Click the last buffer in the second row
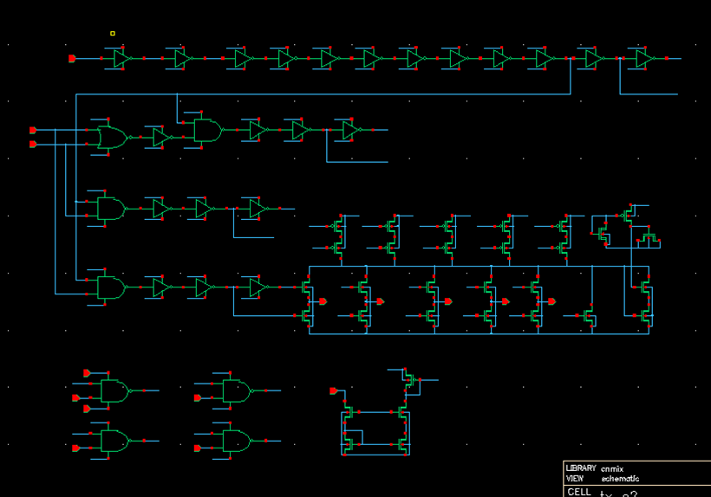The width and height of the screenshot is (711, 497). [349, 131]
